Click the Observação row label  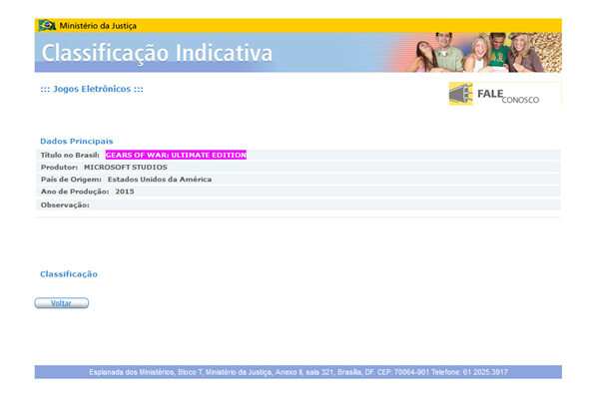click(65, 205)
